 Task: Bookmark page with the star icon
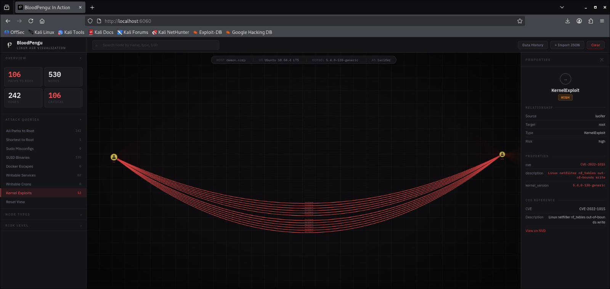point(520,21)
